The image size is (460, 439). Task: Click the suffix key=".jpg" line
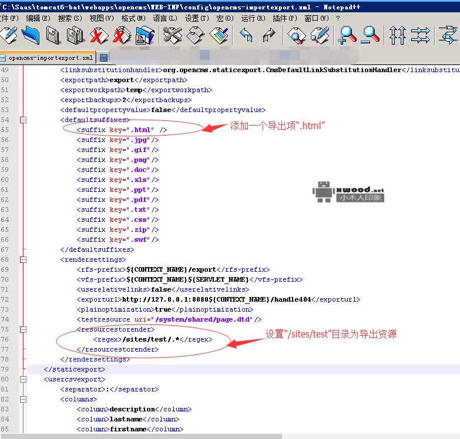pyautogui.click(x=117, y=140)
